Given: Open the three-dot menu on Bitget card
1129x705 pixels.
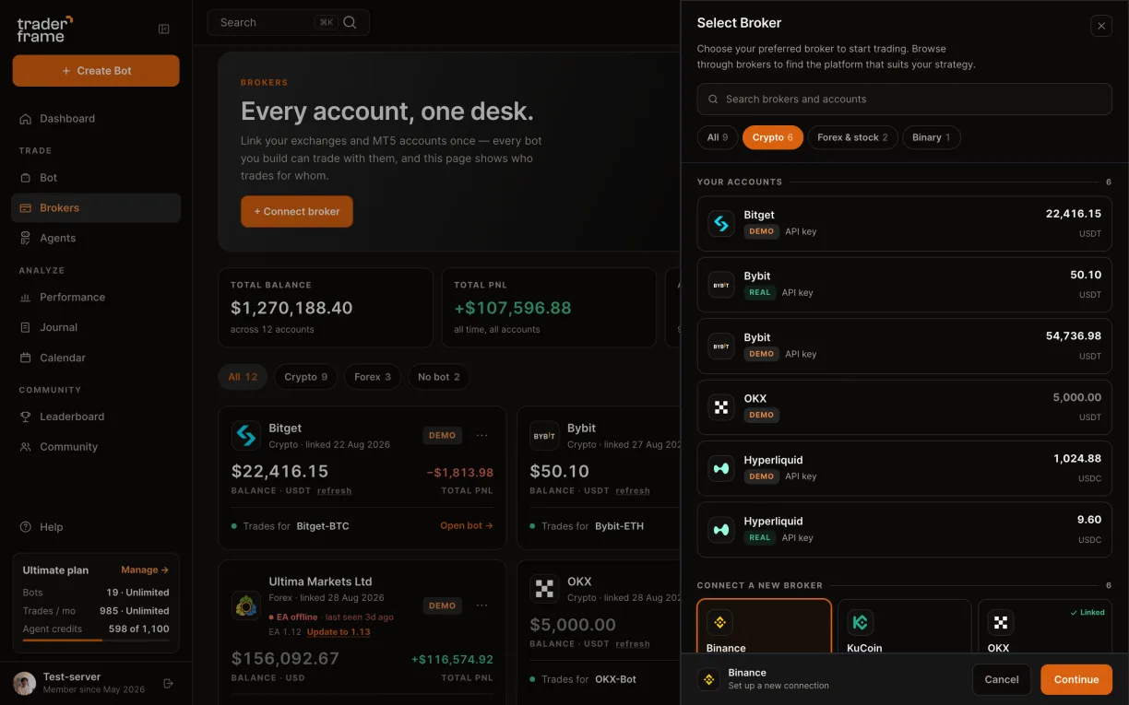Looking at the screenshot, I should 481,435.
